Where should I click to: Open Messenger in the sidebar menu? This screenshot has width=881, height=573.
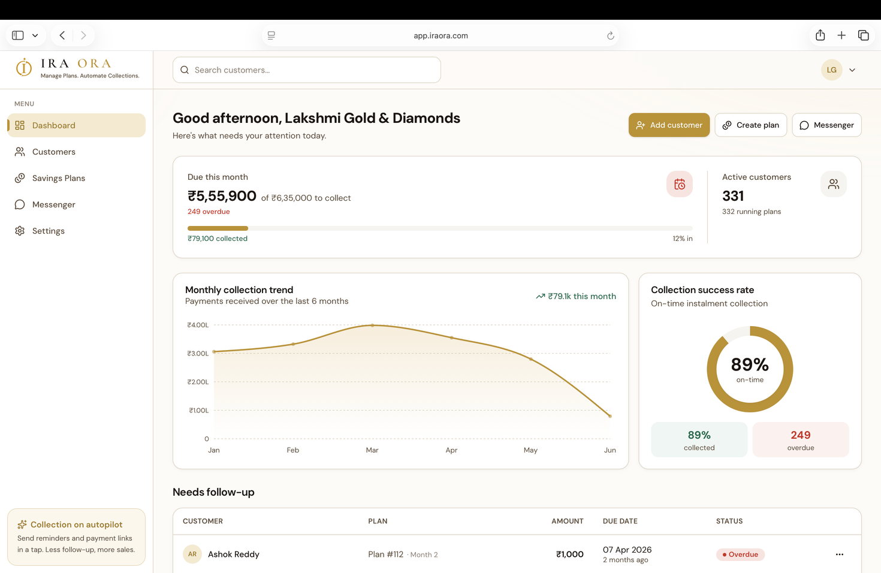point(76,204)
